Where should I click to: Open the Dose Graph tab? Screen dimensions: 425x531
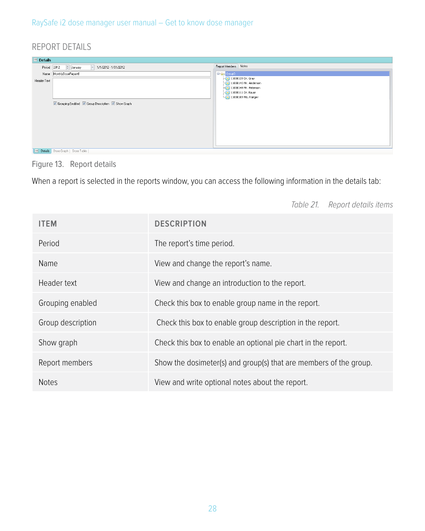[x=61, y=151]
